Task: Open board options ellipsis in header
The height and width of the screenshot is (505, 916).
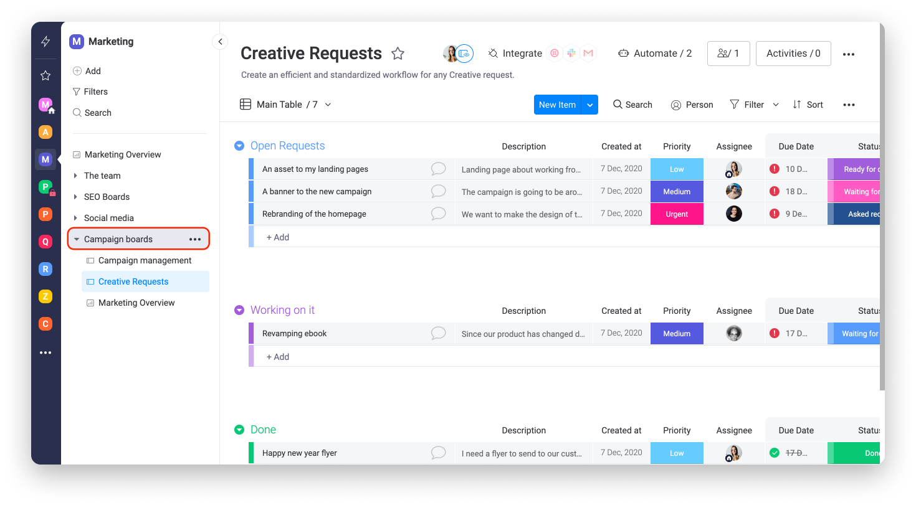Action: click(x=849, y=54)
